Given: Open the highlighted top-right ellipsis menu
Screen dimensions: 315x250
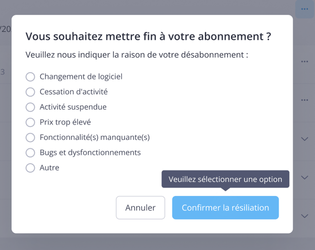Looking at the screenshot, I should [x=304, y=9].
